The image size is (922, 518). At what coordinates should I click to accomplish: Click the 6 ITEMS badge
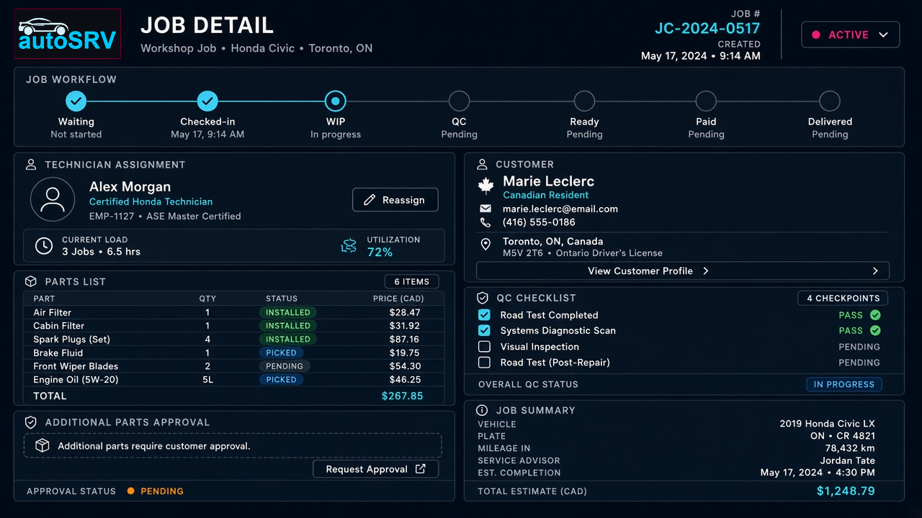[x=412, y=282]
